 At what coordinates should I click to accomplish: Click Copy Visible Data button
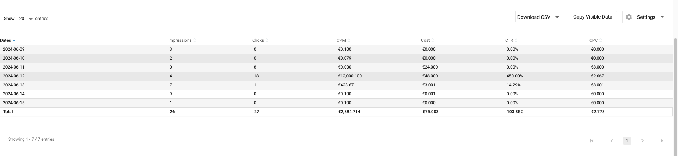[593, 17]
